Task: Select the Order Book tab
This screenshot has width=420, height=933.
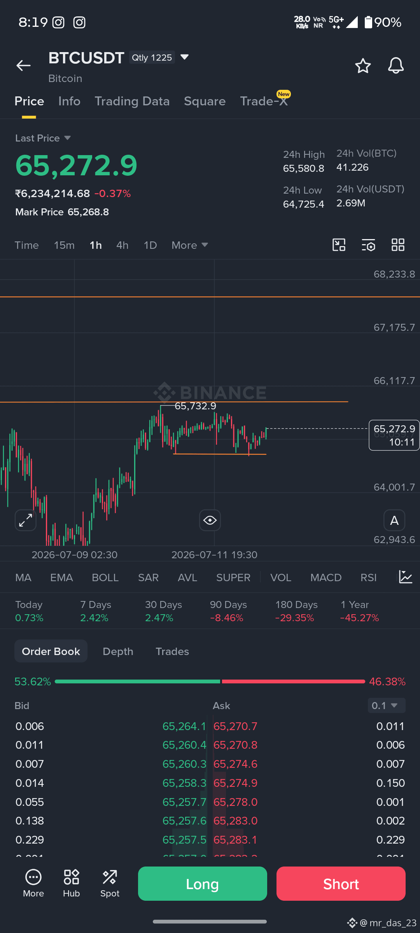Action: [x=51, y=651]
